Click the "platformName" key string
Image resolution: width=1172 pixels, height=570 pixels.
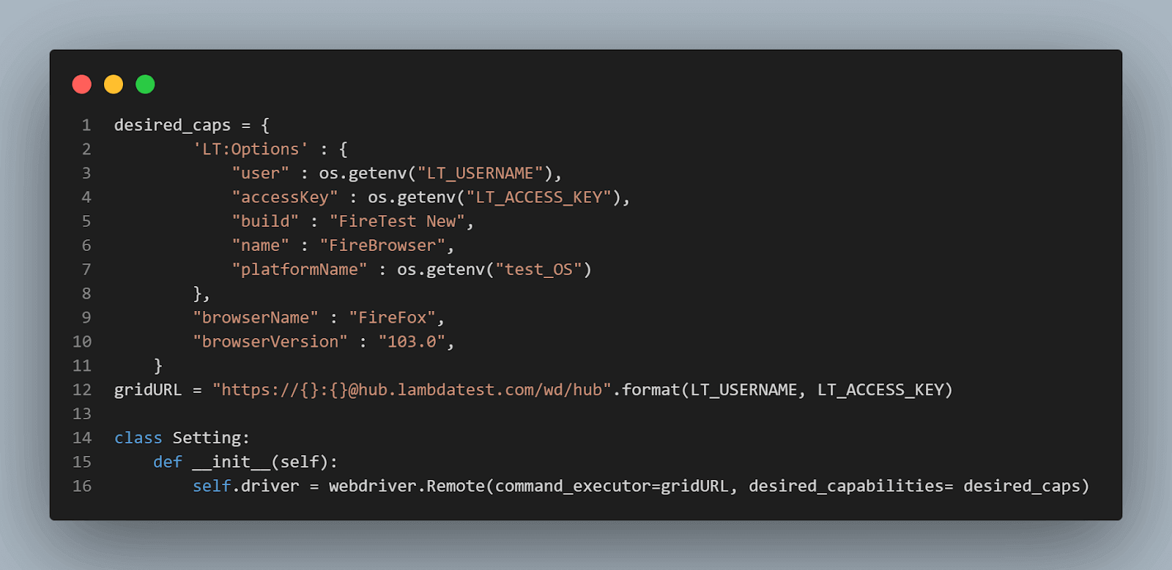tap(300, 270)
